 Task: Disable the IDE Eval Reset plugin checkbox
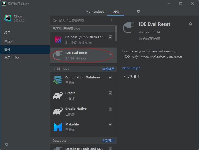pos(110,53)
